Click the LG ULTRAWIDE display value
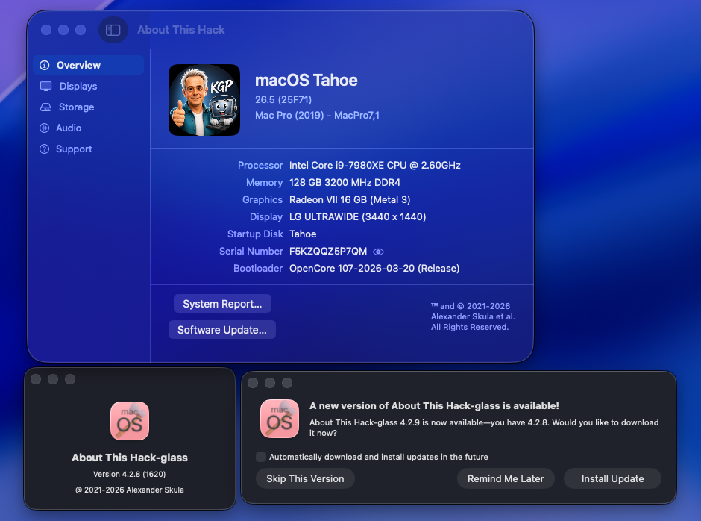This screenshot has height=521, width=701. [x=358, y=216]
